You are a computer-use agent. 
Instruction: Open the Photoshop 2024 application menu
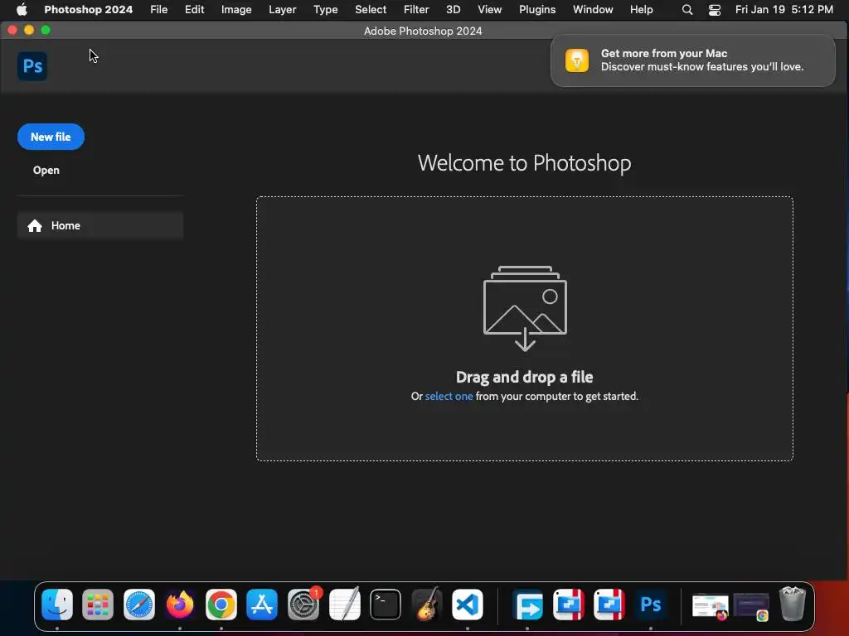click(x=88, y=10)
